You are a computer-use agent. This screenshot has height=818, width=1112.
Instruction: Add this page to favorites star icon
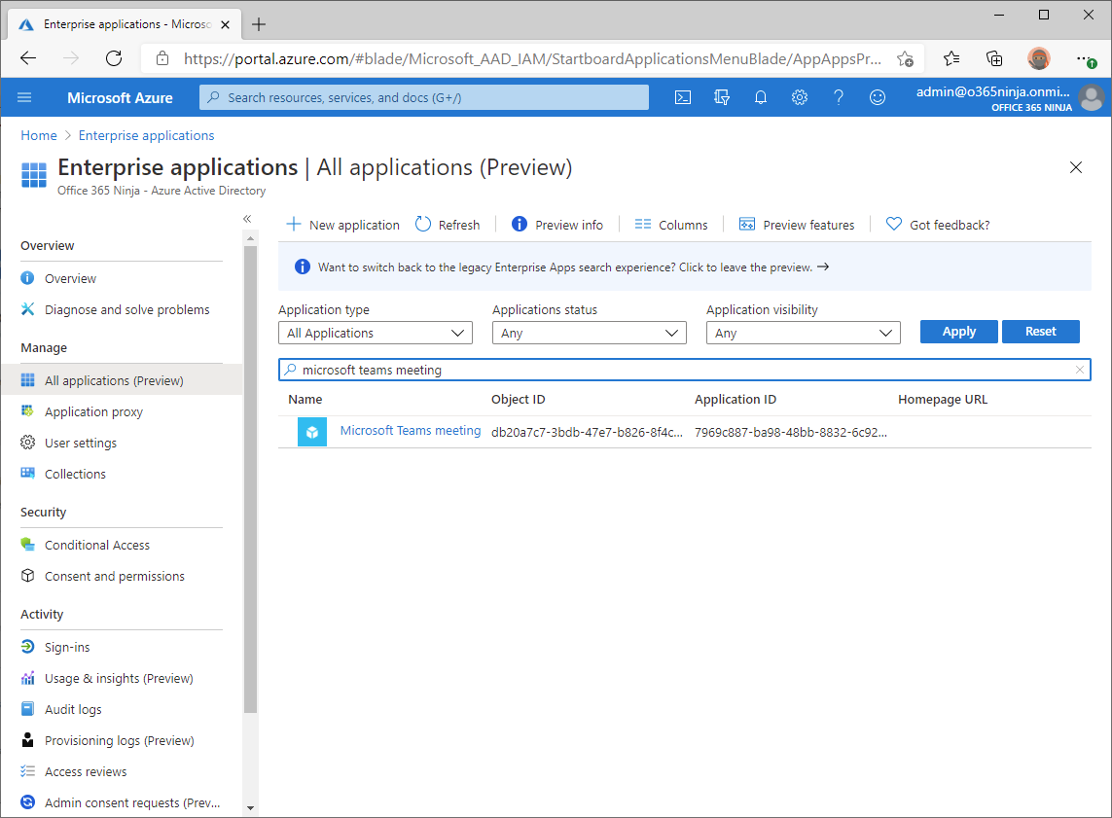coord(905,58)
